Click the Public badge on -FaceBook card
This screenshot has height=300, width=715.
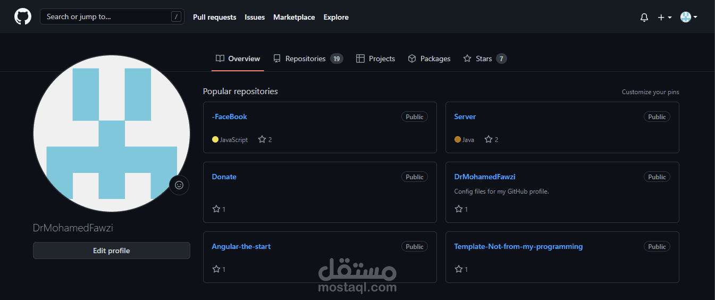coord(415,117)
